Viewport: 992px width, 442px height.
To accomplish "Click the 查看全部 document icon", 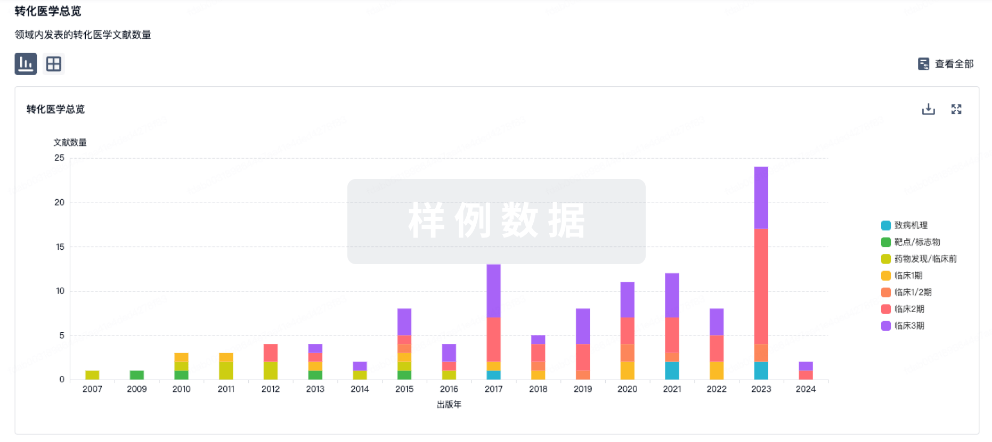I will click(923, 64).
